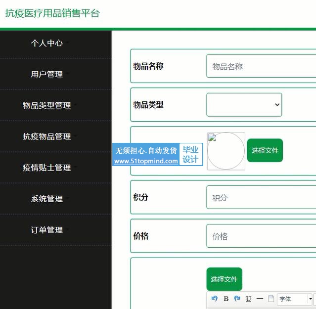The width and height of the screenshot is (316, 309).
Task: Click 选择文件 button beside image preview
Action: click(265, 150)
